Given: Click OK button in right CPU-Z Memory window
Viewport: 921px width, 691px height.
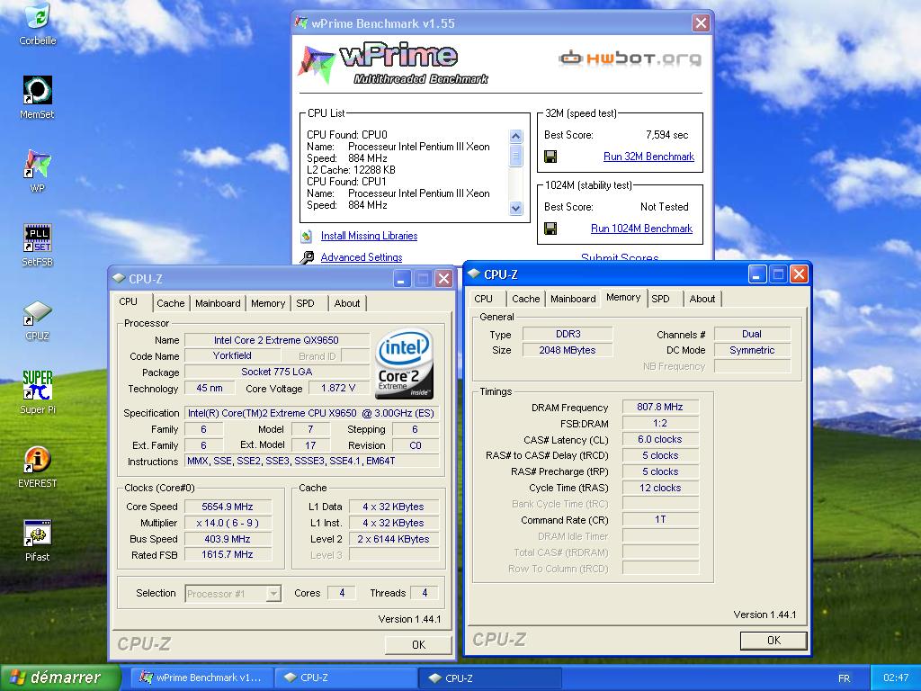Looking at the screenshot, I should [x=773, y=641].
